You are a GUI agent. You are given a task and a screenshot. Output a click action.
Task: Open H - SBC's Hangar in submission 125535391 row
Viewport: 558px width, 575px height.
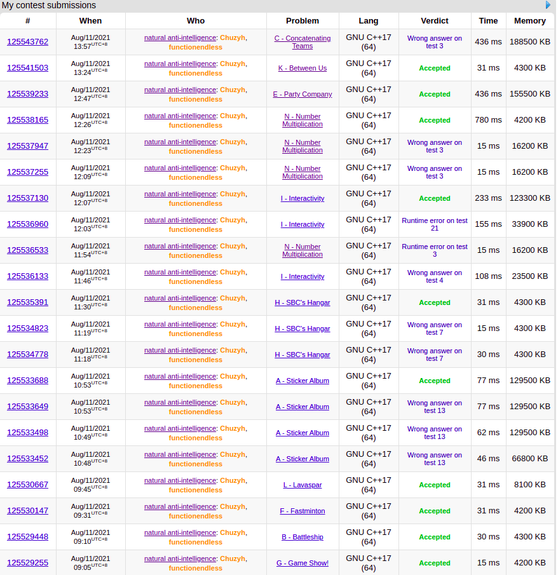point(303,302)
